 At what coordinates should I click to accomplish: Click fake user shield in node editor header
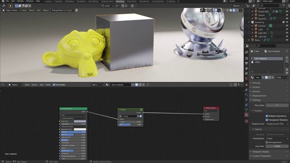pos(136,85)
